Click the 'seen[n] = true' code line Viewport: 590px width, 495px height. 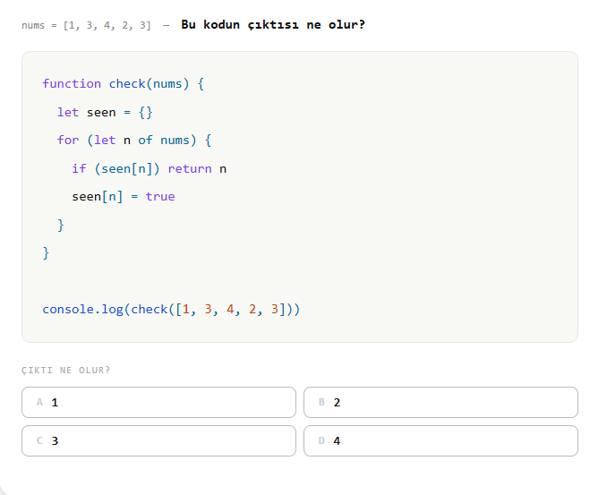[124, 197]
